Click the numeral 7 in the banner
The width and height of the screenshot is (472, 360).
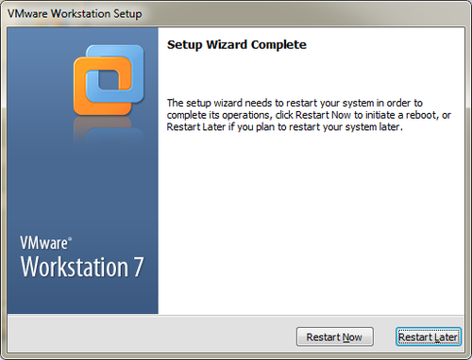pyautogui.click(x=139, y=267)
